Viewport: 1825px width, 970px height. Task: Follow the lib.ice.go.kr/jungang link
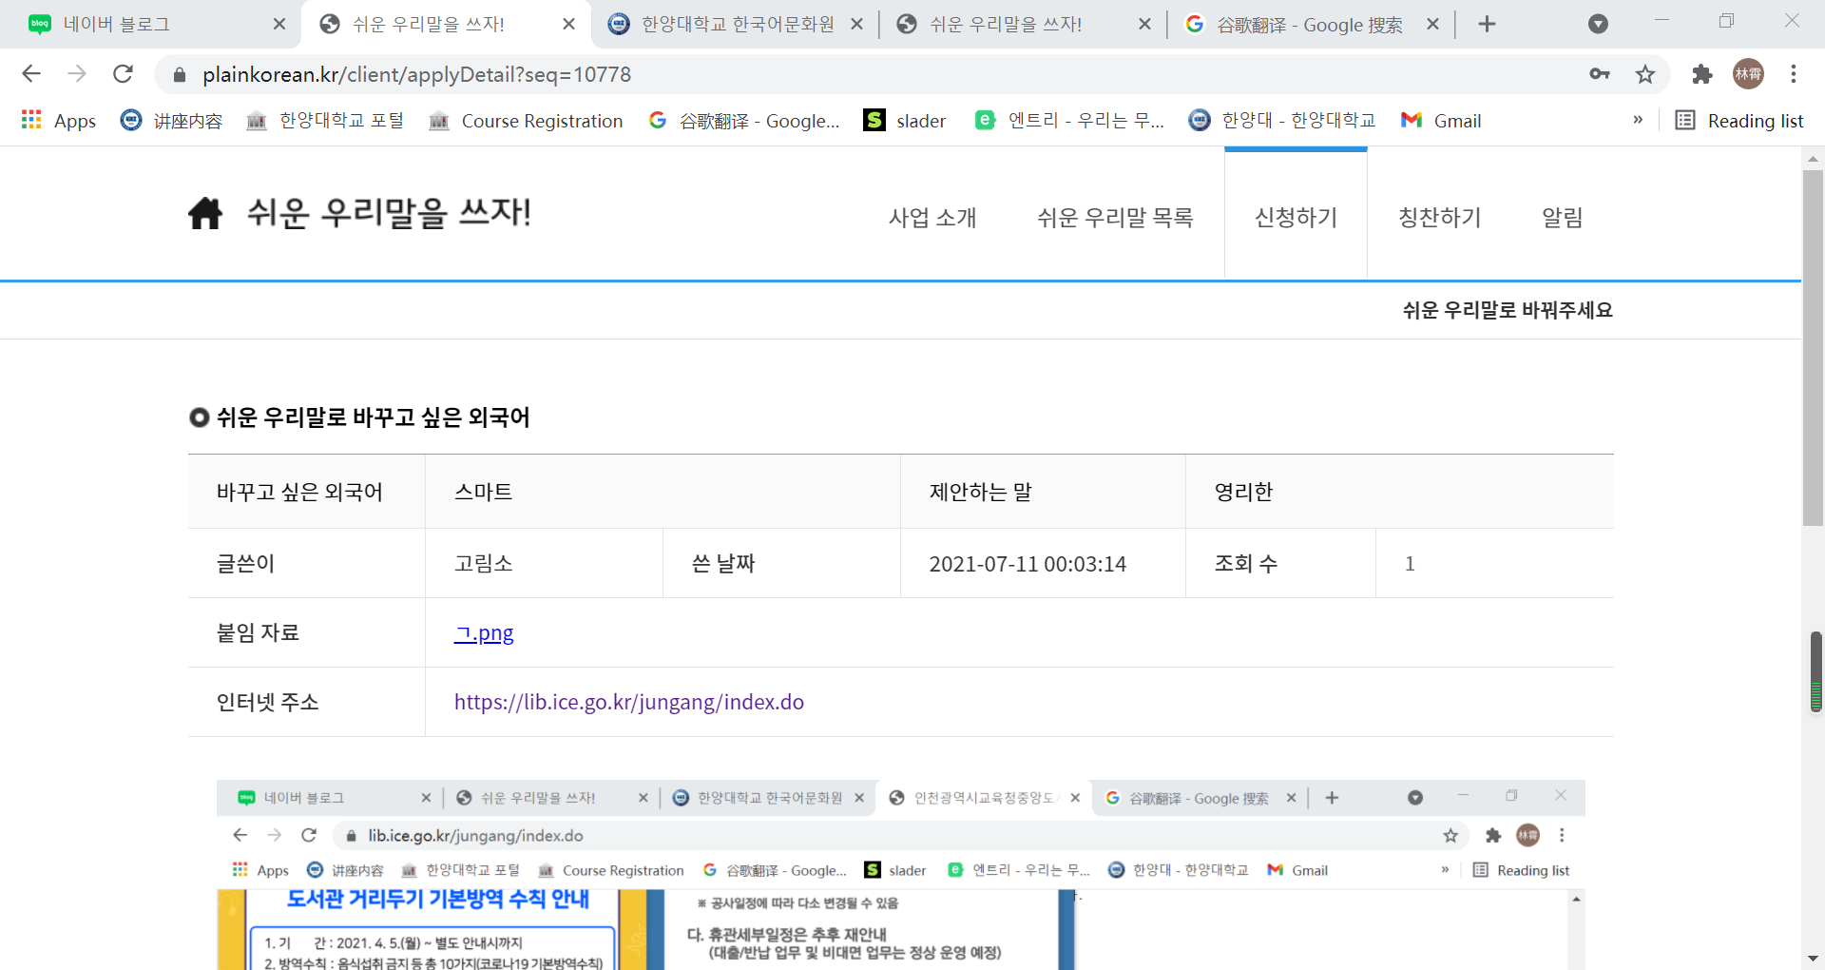click(x=628, y=703)
